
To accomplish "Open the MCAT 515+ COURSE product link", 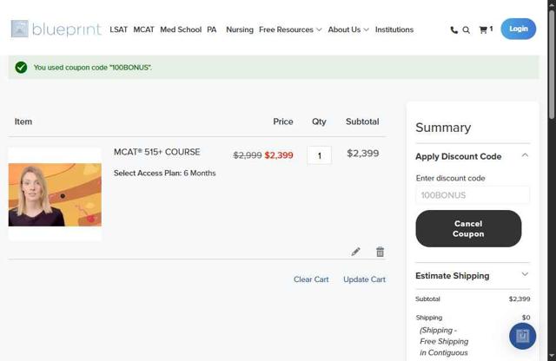I will [x=156, y=152].
